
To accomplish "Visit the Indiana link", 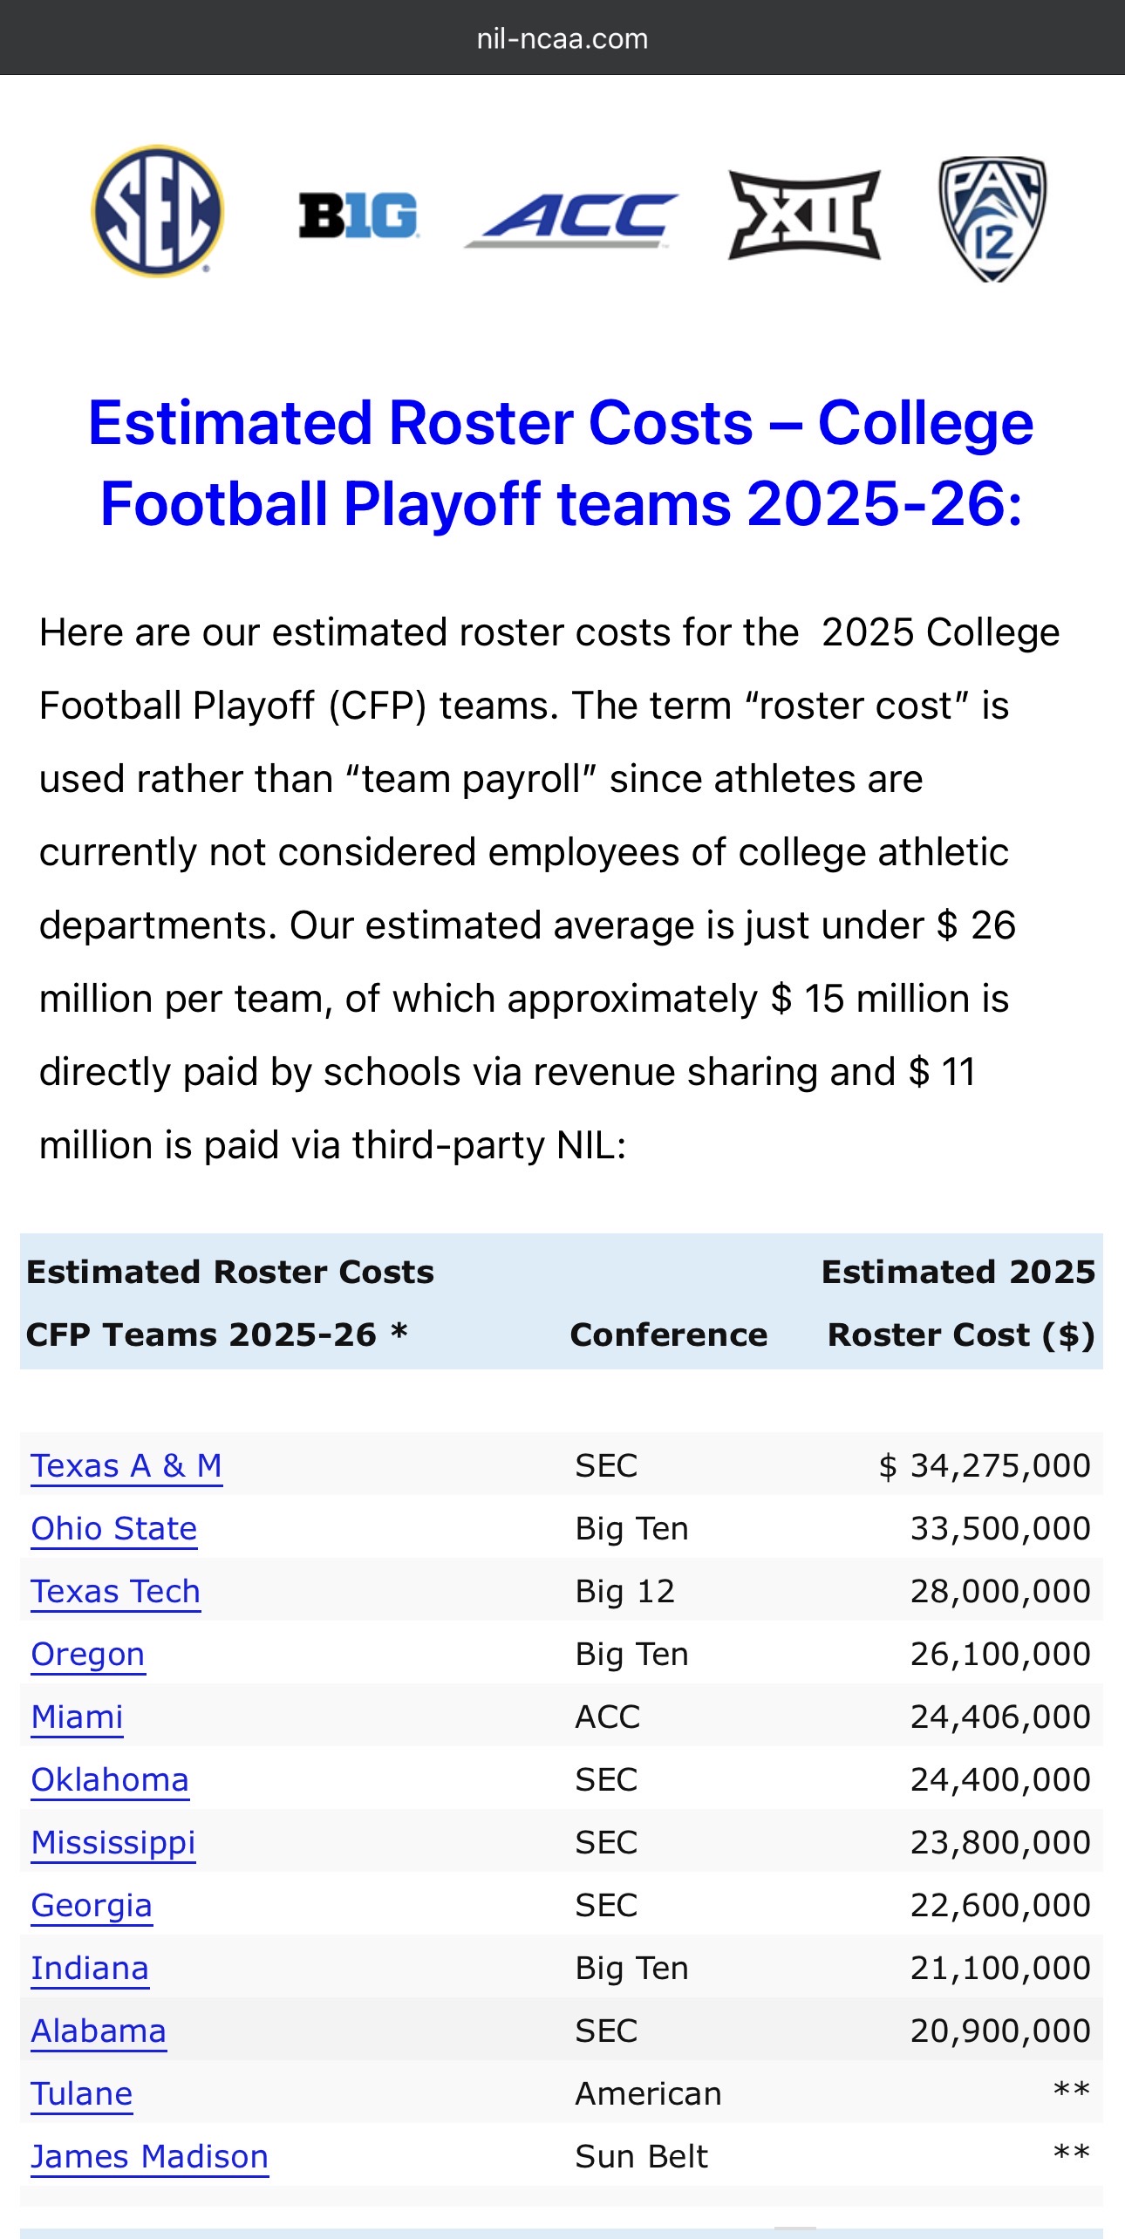I will point(90,1968).
